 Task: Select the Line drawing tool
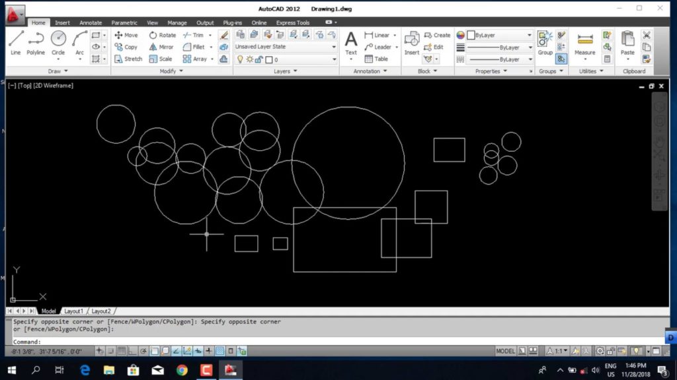(16, 43)
